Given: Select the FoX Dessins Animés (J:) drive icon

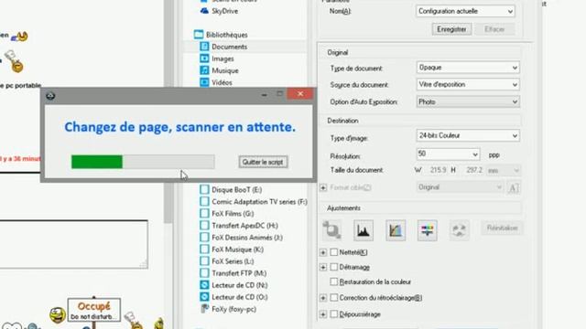Looking at the screenshot, I should click(204, 238).
